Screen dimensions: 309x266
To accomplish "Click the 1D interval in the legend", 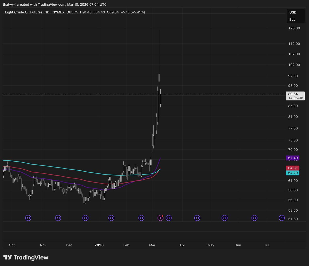I will click(48, 12).
